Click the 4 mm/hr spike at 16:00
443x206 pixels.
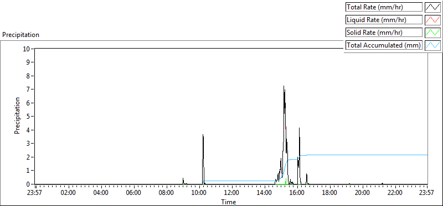click(x=299, y=128)
